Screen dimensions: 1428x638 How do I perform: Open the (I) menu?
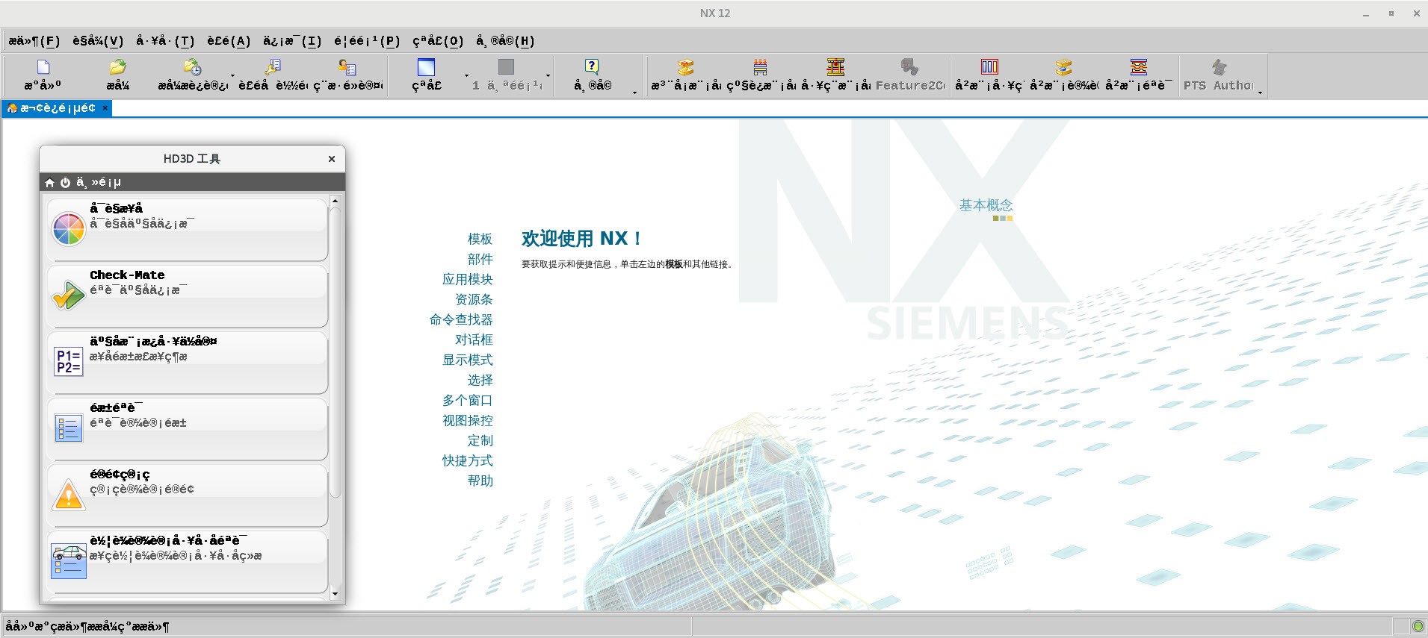[292, 41]
